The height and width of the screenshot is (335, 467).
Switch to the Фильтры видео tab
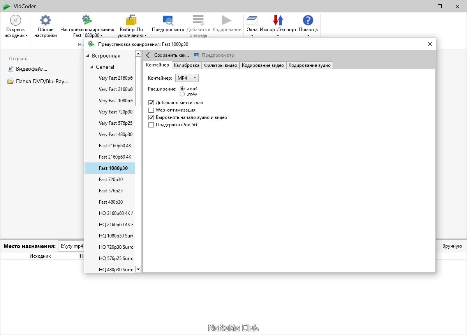coord(220,65)
